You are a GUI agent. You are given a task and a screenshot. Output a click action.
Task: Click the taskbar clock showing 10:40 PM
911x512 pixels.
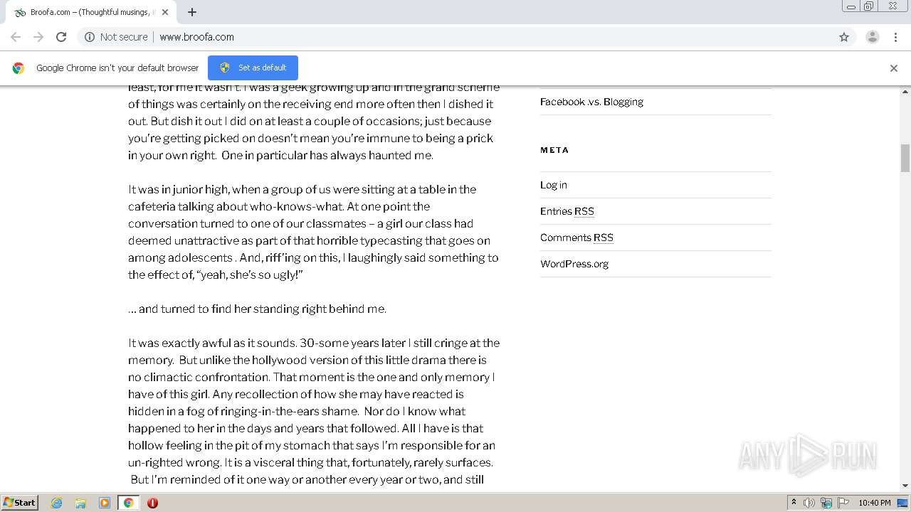coord(875,503)
